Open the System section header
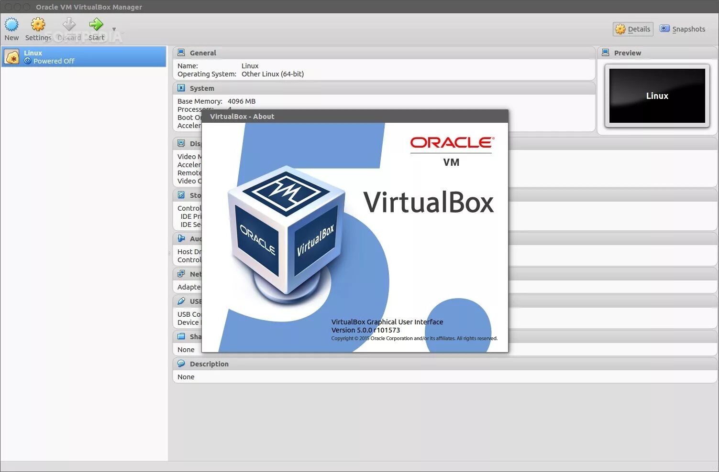719x472 pixels. tap(384, 88)
